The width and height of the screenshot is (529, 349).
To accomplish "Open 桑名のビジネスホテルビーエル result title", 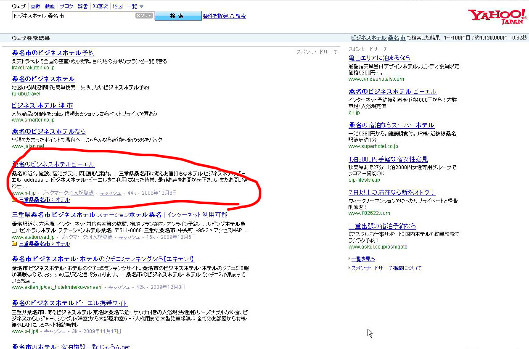I will pos(53,164).
